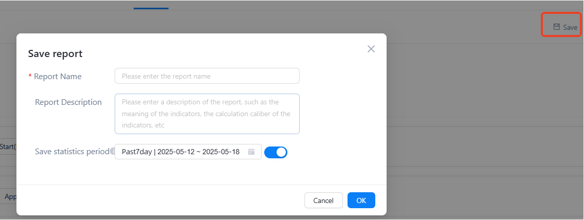Confirm the dialog with OK
Image resolution: width=584 pixels, height=220 pixels.
pyautogui.click(x=361, y=200)
